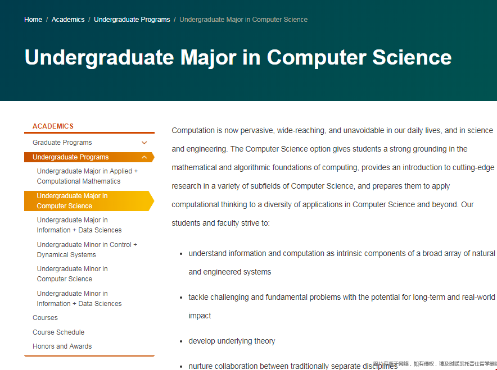Click the Graduate Programs chevron arrow
This screenshot has height=370, width=497.
(x=144, y=142)
